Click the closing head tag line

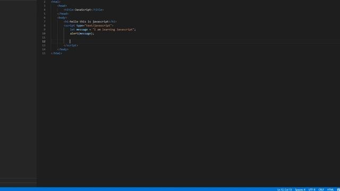pos(63,14)
